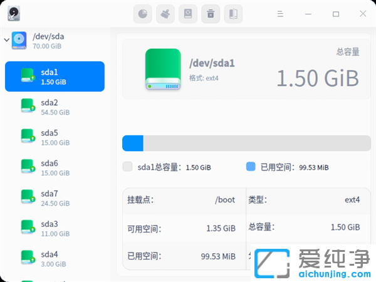Select the sda5 partition

pos(55,137)
